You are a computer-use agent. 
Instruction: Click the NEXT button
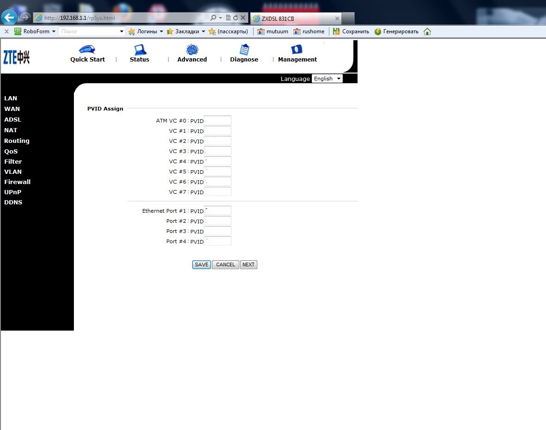click(249, 264)
